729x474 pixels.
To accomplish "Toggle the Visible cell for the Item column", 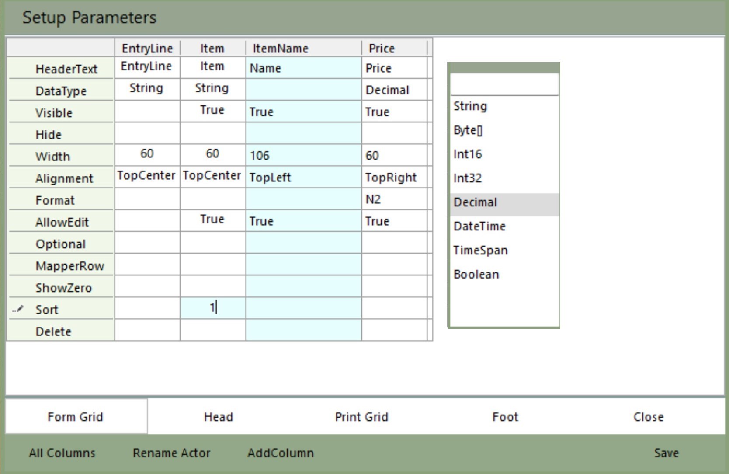I will click(x=212, y=111).
